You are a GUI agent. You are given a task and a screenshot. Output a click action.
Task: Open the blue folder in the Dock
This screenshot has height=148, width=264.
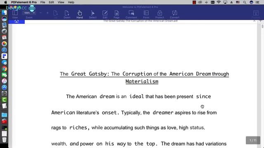coord(4,115)
